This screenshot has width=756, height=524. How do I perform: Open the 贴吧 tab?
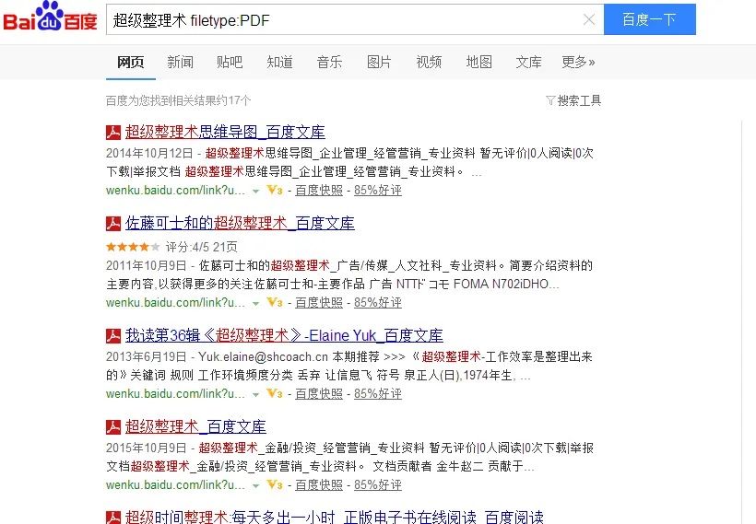point(230,62)
